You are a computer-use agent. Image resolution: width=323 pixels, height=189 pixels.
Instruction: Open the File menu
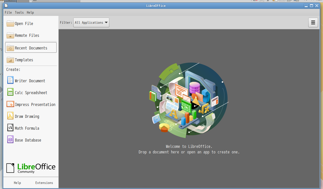click(x=8, y=12)
